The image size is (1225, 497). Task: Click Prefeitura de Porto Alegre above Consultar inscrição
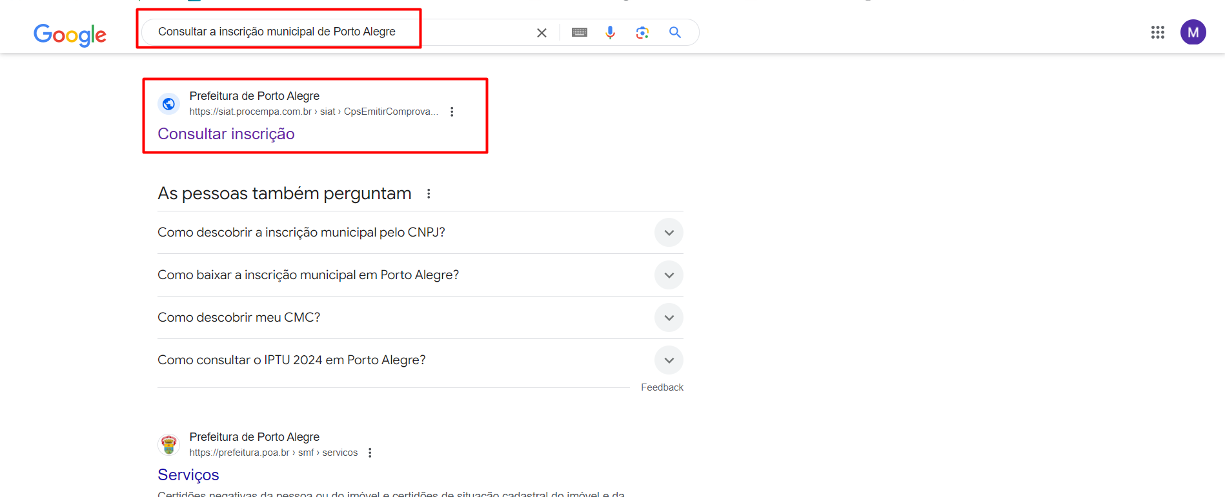pos(254,96)
